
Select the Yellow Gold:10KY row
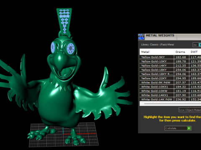[x=170, y=61]
